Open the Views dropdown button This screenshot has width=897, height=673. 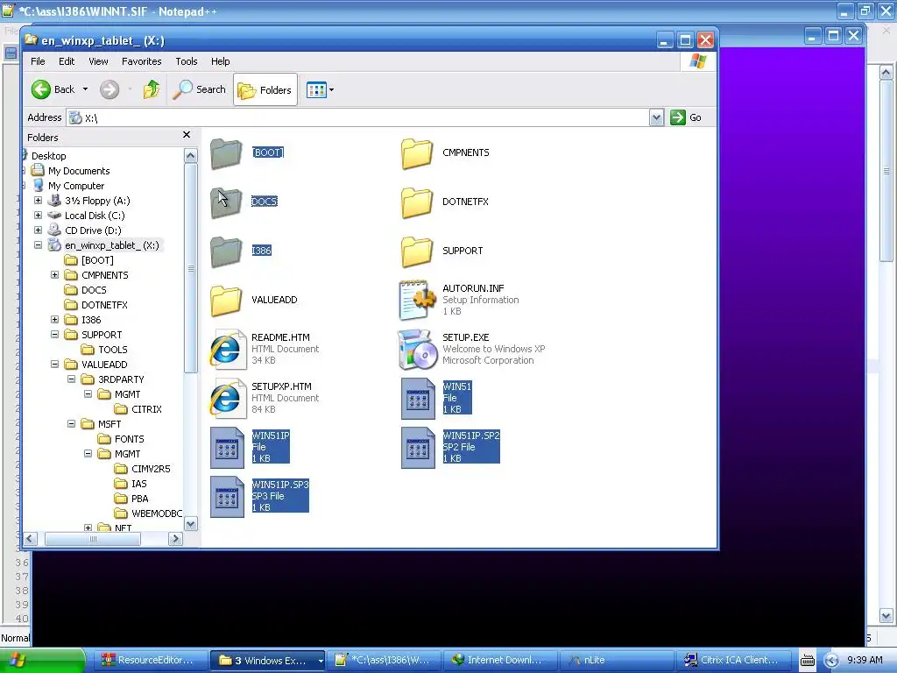coord(320,90)
